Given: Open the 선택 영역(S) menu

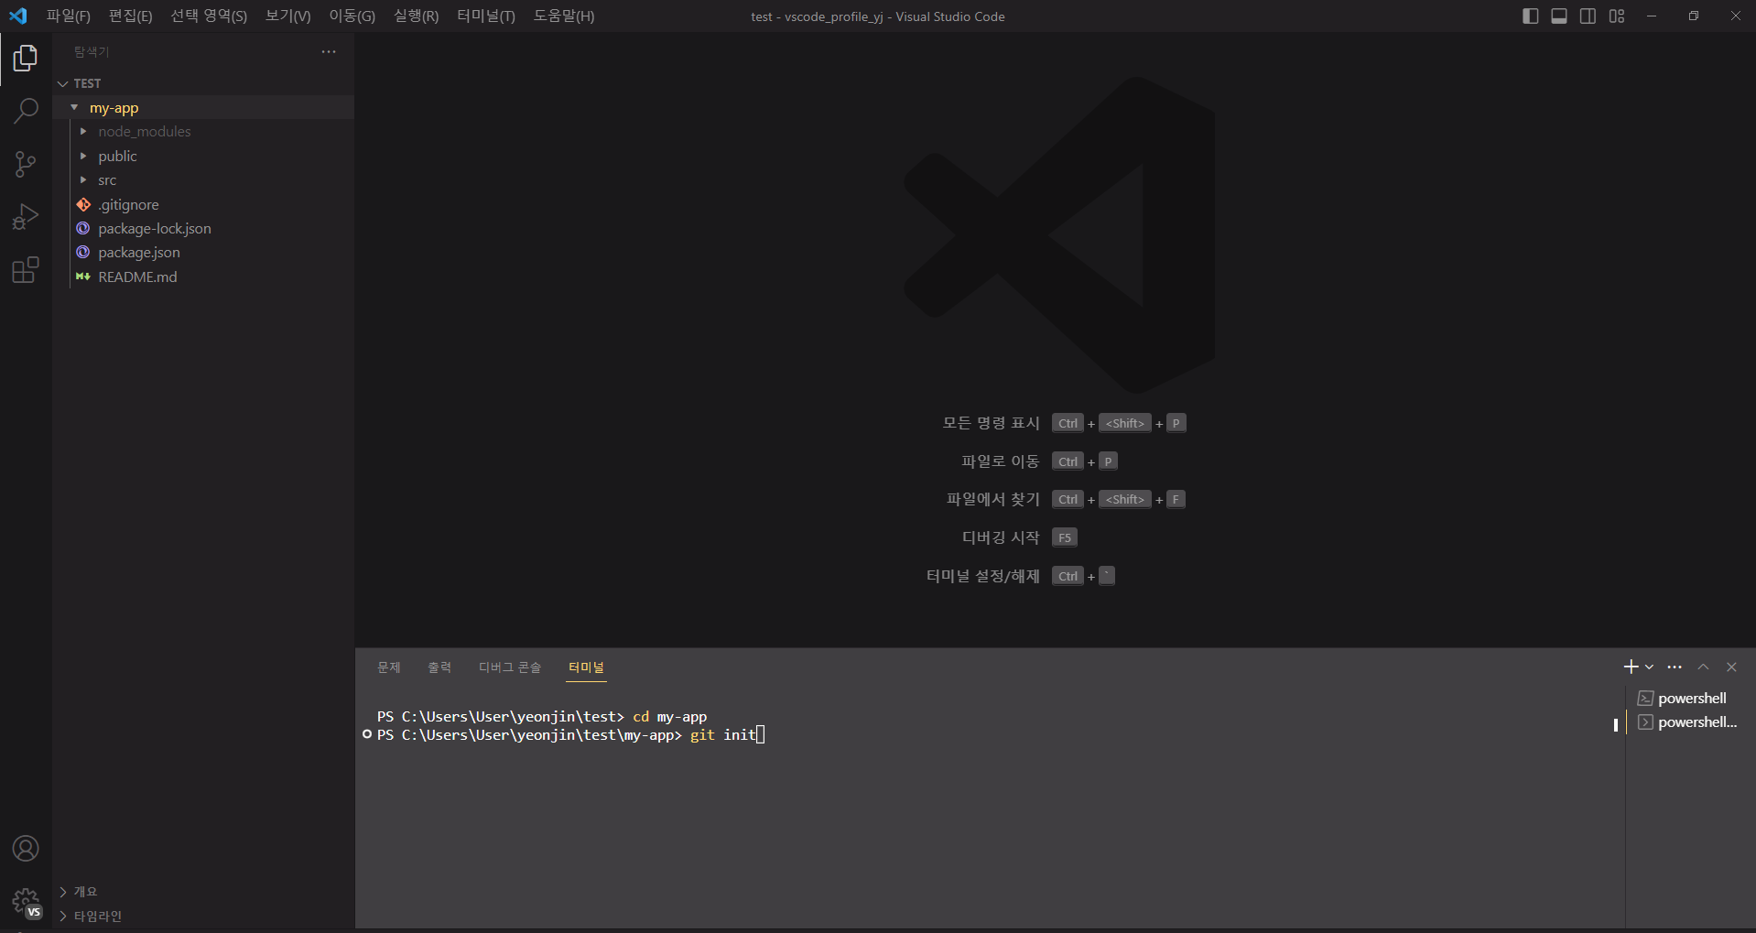Looking at the screenshot, I should click(209, 16).
